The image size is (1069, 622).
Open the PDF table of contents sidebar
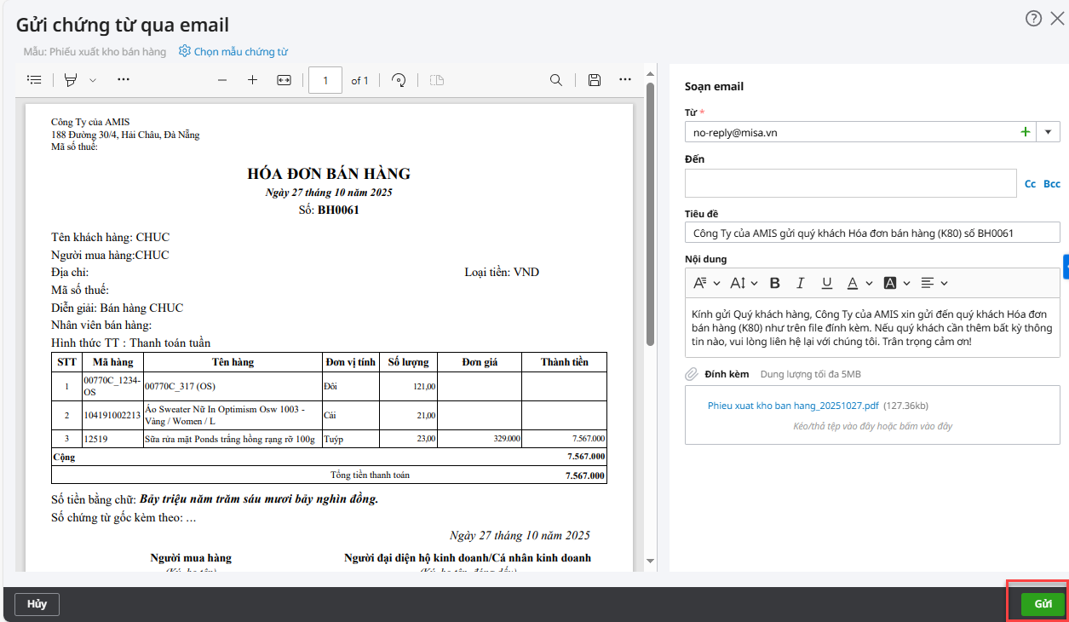34,80
